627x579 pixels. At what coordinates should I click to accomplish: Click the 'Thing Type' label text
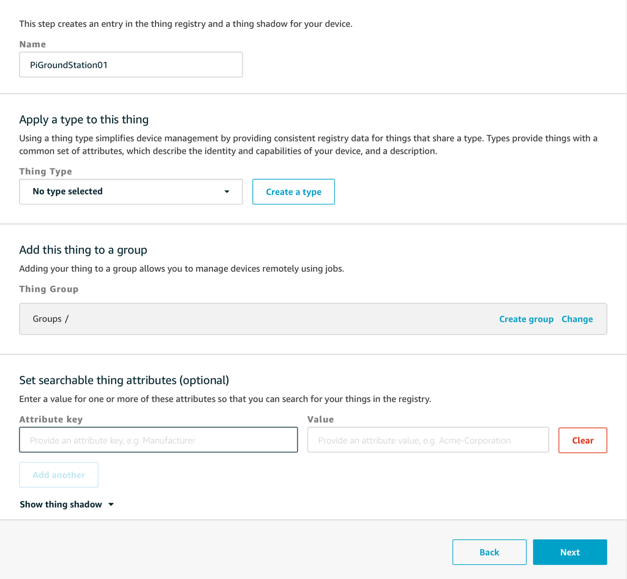45,171
